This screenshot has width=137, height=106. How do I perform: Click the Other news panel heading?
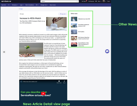click(x=74, y=14)
